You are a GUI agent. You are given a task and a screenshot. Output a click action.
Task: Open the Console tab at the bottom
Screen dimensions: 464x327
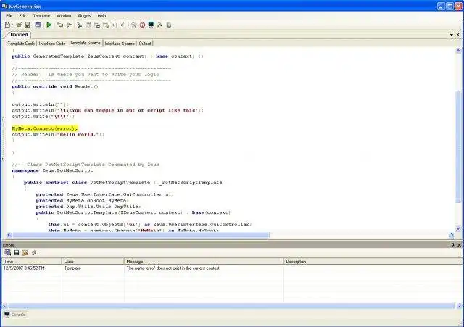pos(15,314)
